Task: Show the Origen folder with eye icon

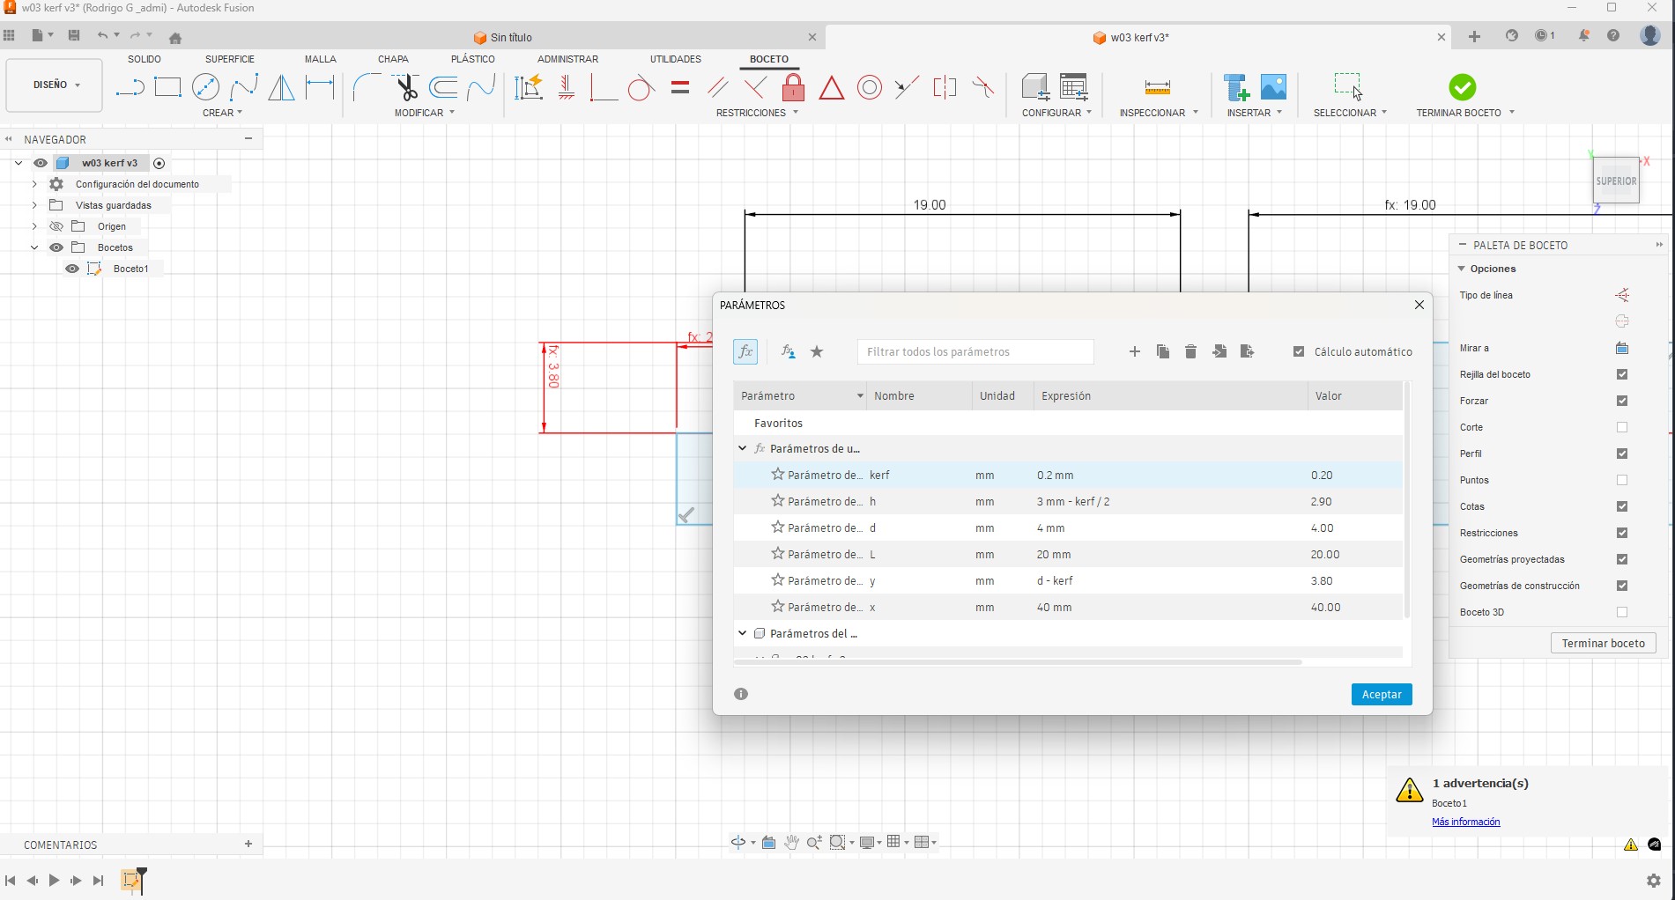Action: (x=56, y=226)
